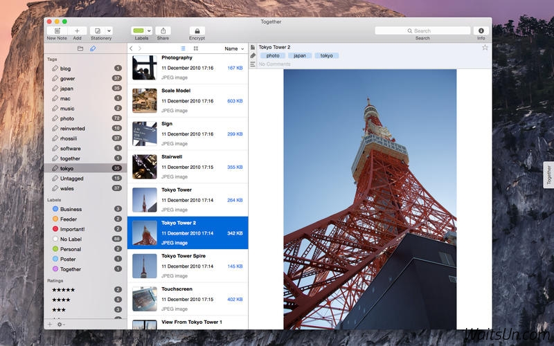Select the Sign item
This screenshot has height=346, width=554.
188,134
